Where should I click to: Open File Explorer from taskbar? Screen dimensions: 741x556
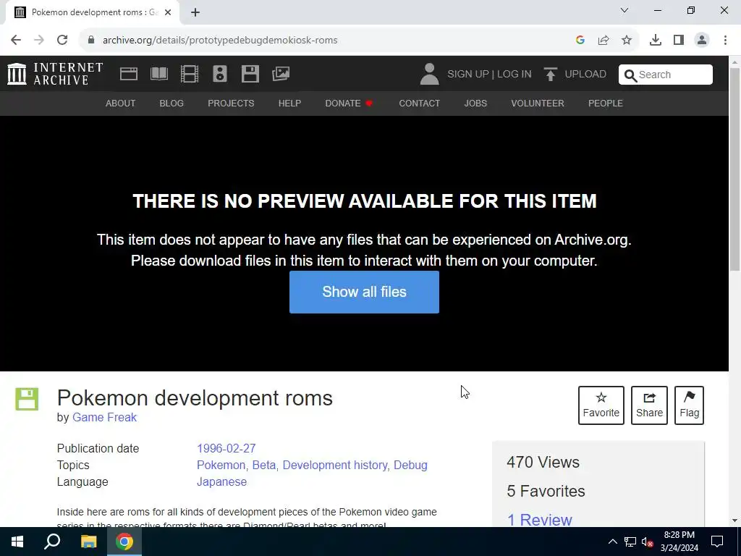point(88,542)
